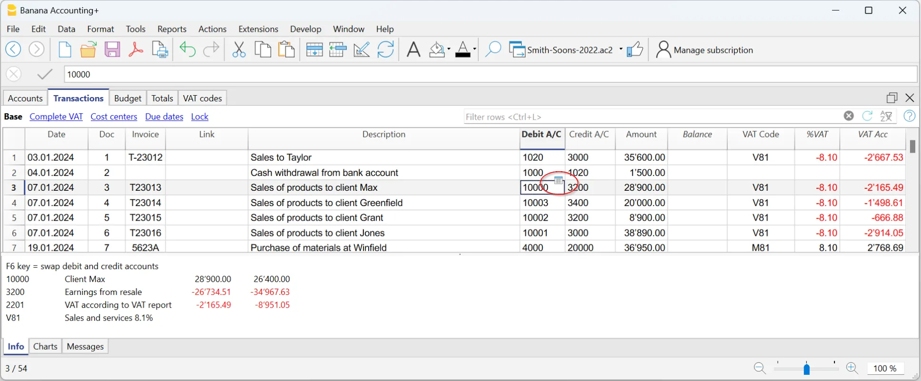Click the Cut scissors icon
The height and width of the screenshot is (381, 921).
(x=239, y=49)
